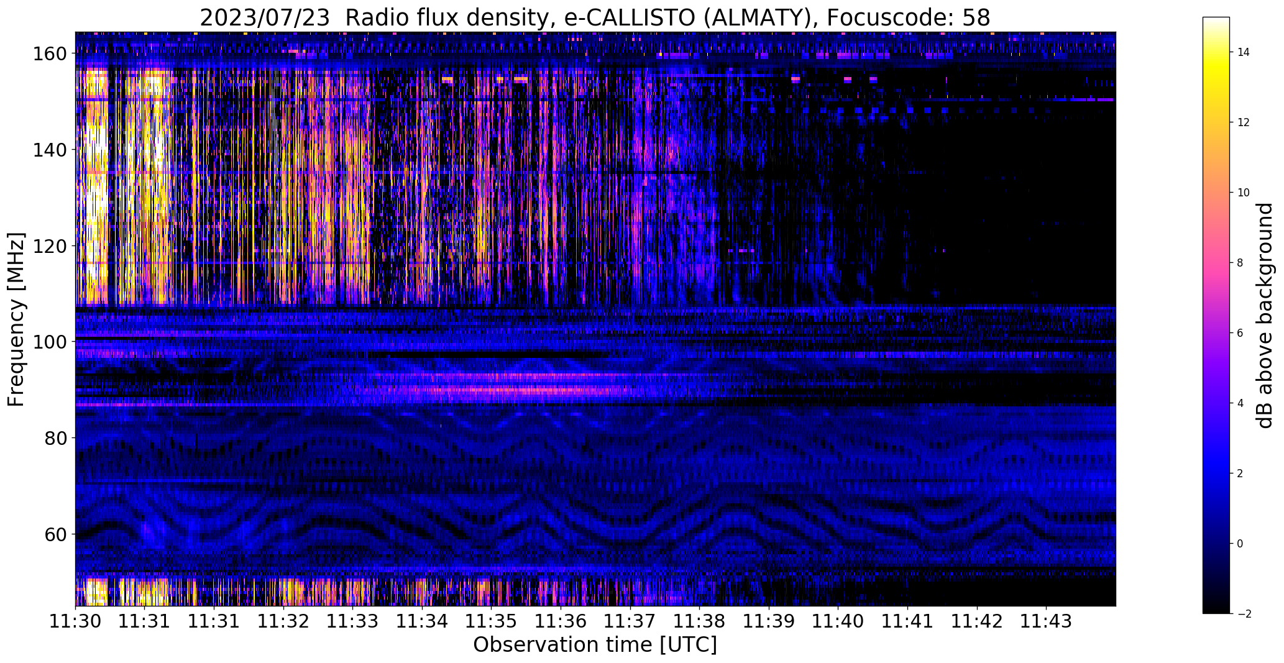Click the "11:41" time tick label

[908, 621]
